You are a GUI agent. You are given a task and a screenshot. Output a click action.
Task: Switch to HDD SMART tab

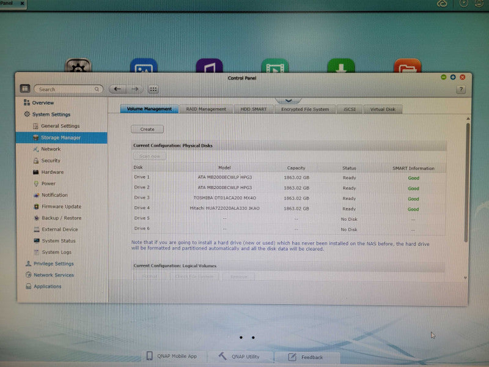point(254,109)
